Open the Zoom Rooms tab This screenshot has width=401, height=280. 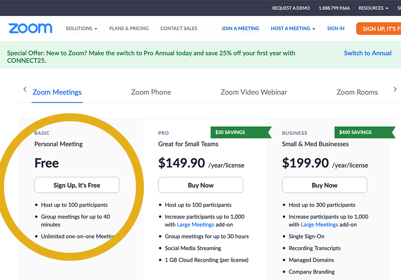pos(357,92)
